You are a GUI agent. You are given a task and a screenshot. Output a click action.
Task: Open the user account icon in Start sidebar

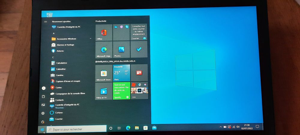[x=43, y=88]
